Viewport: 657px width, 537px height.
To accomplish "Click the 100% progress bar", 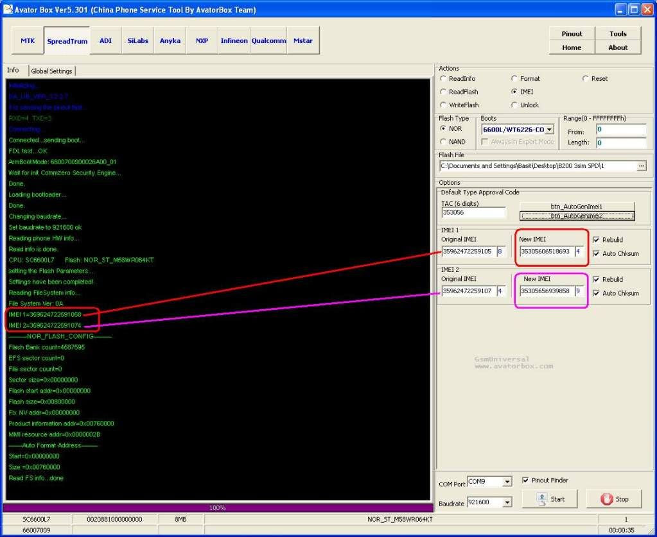I will pyautogui.click(x=218, y=507).
